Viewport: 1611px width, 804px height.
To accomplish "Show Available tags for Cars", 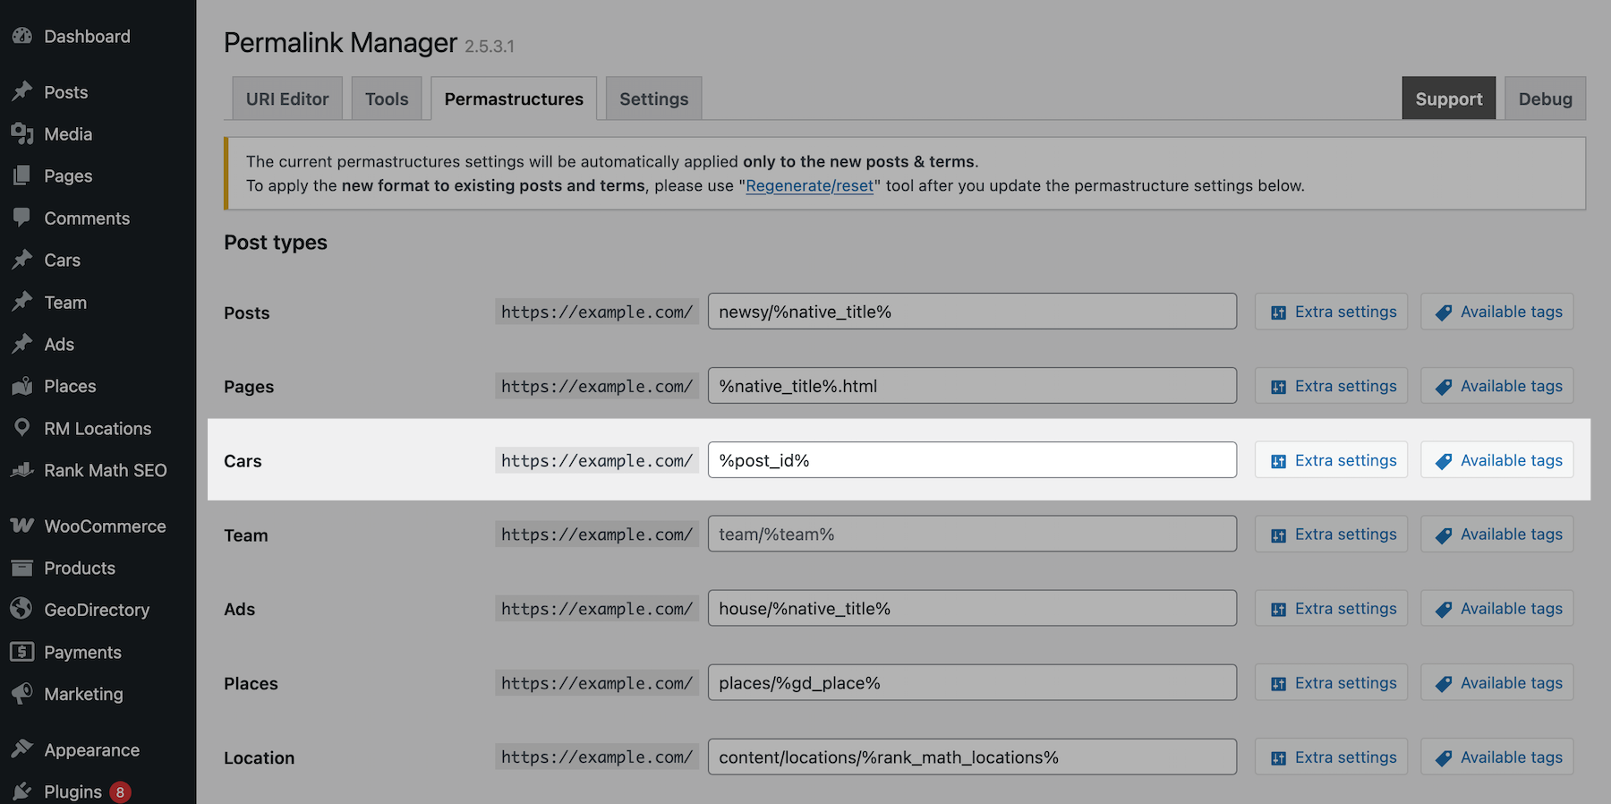I will pos(1496,460).
